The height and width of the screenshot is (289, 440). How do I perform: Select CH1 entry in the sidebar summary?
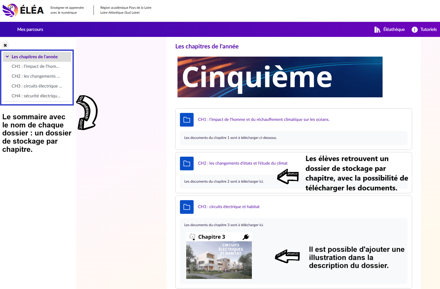35,66
